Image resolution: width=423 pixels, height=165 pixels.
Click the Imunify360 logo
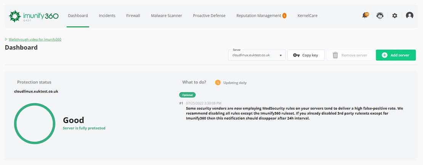(x=34, y=16)
